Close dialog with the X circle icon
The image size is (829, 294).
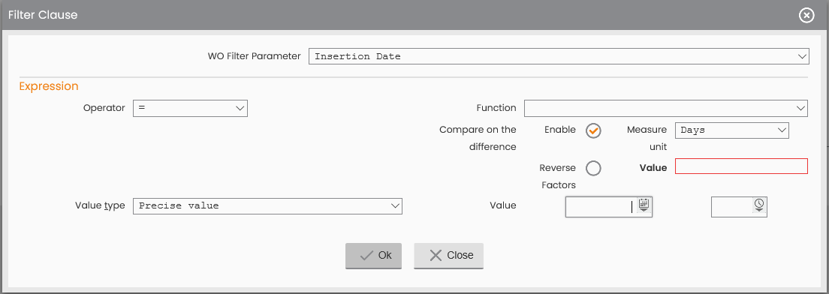coord(806,15)
